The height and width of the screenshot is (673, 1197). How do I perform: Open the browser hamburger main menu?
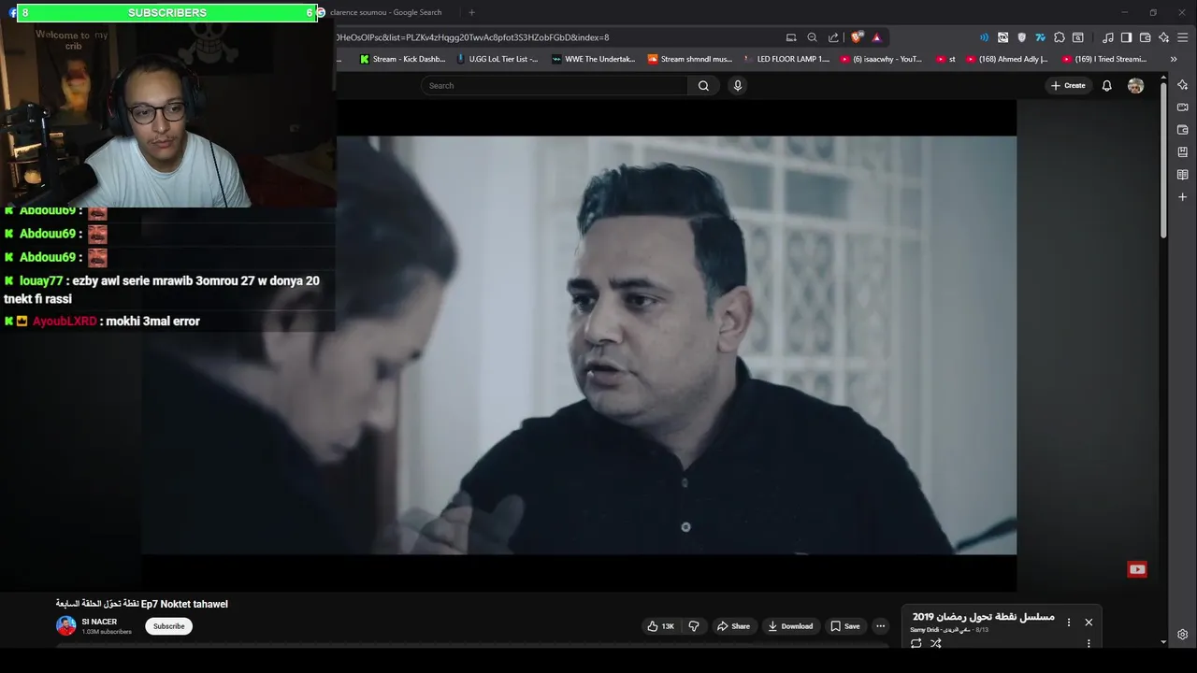click(1183, 37)
